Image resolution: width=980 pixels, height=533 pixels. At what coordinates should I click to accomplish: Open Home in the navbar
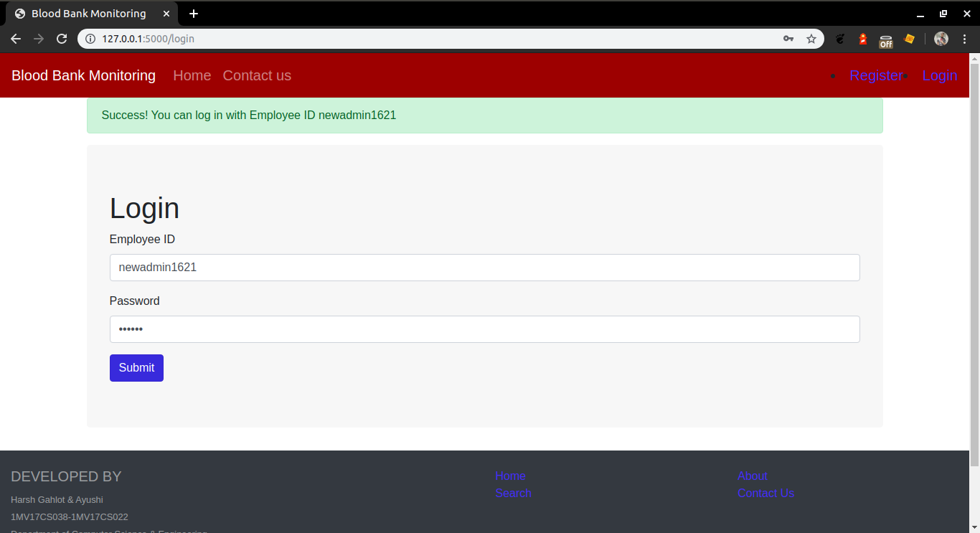[192, 75]
